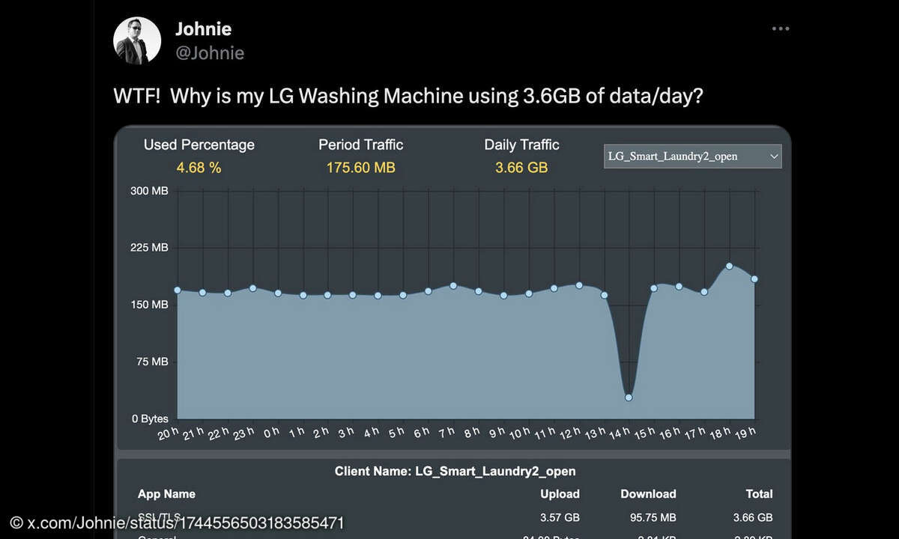The width and height of the screenshot is (899, 539).
Task: Expand the LG_Smart_Laundry2_open client dropdown
Action: (x=693, y=156)
